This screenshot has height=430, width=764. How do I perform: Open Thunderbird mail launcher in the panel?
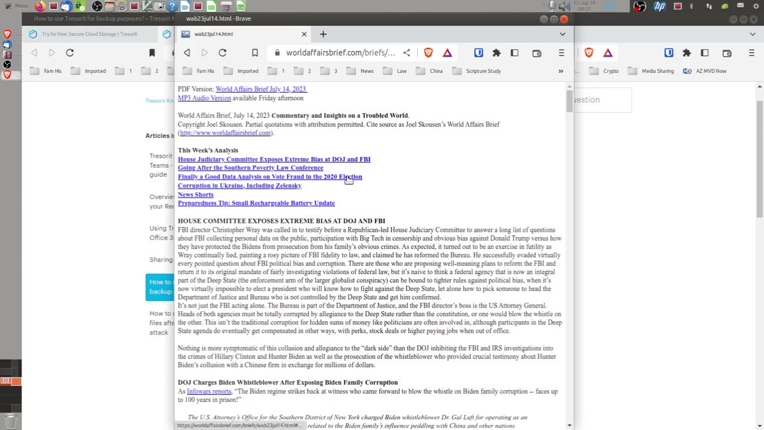pyautogui.click(x=66, y=7)
